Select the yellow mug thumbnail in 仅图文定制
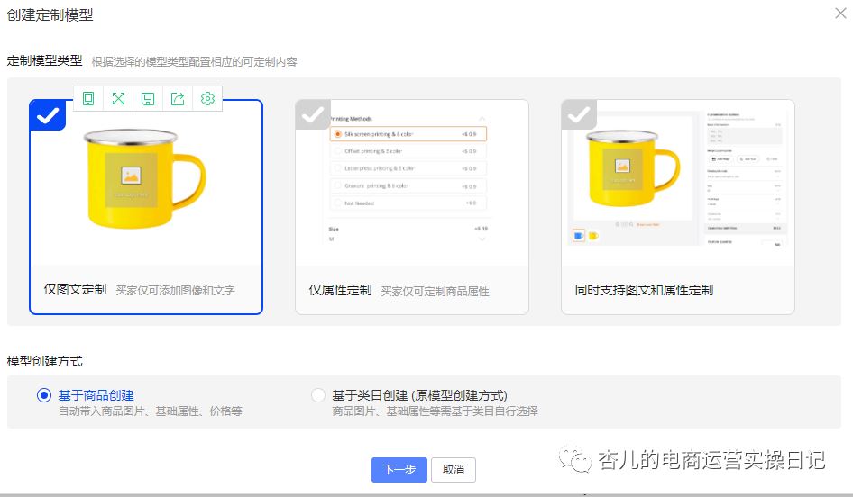Viewport: 853px width, 497px height. pyautogui.click(x=144, y=178)
